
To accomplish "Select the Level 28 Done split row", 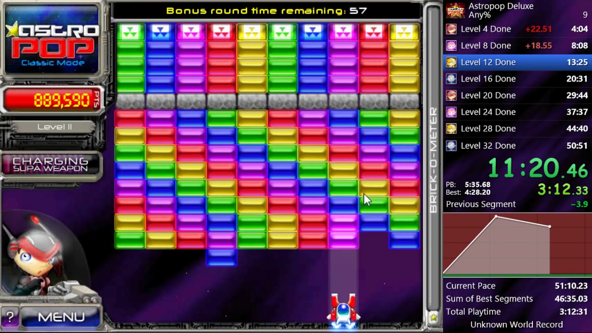I will tap(518, 129).
